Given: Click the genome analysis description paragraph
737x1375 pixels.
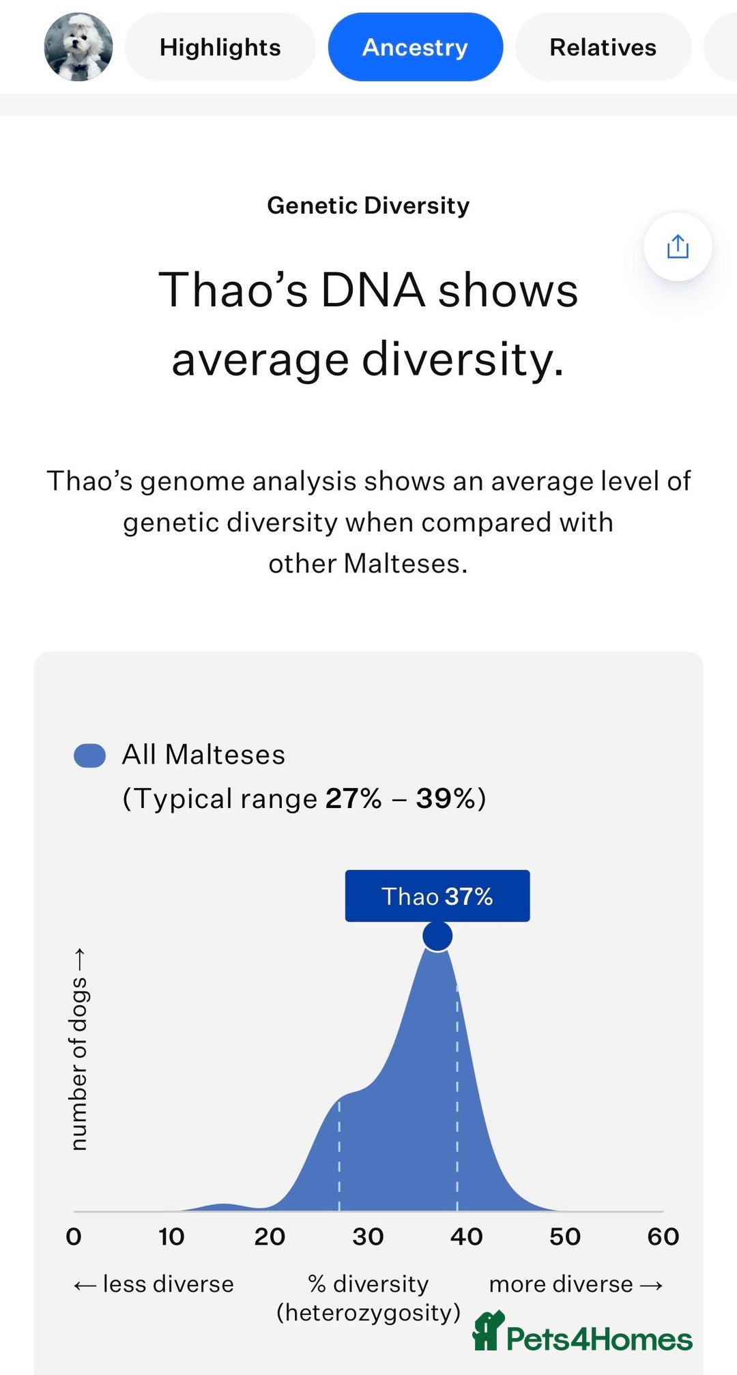Looking at the screenshot, I should tap(368, 522).
